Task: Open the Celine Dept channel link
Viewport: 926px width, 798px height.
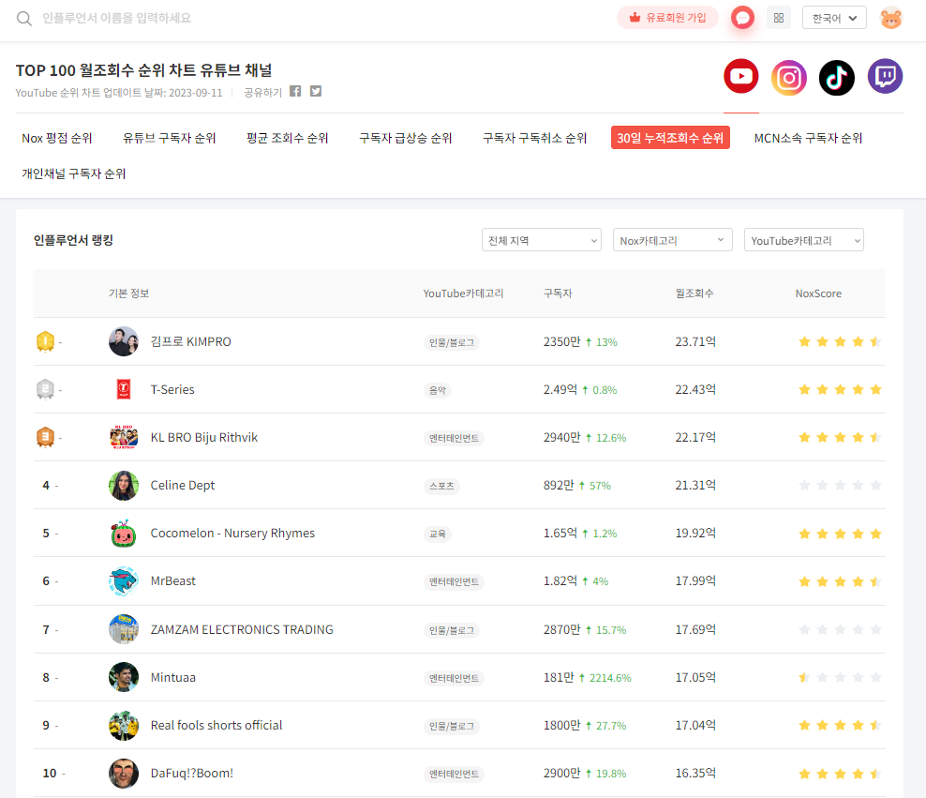Action: [x=183, y=486]
